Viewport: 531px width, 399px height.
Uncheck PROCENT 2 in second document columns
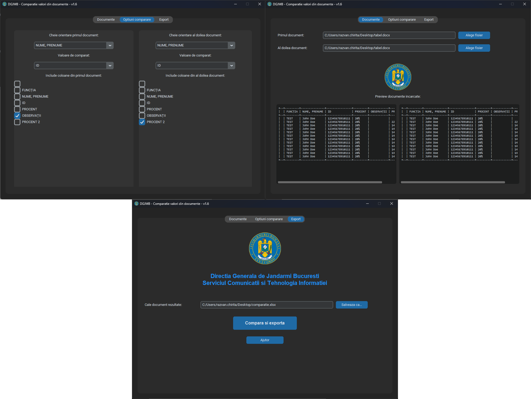pos(142,122)
